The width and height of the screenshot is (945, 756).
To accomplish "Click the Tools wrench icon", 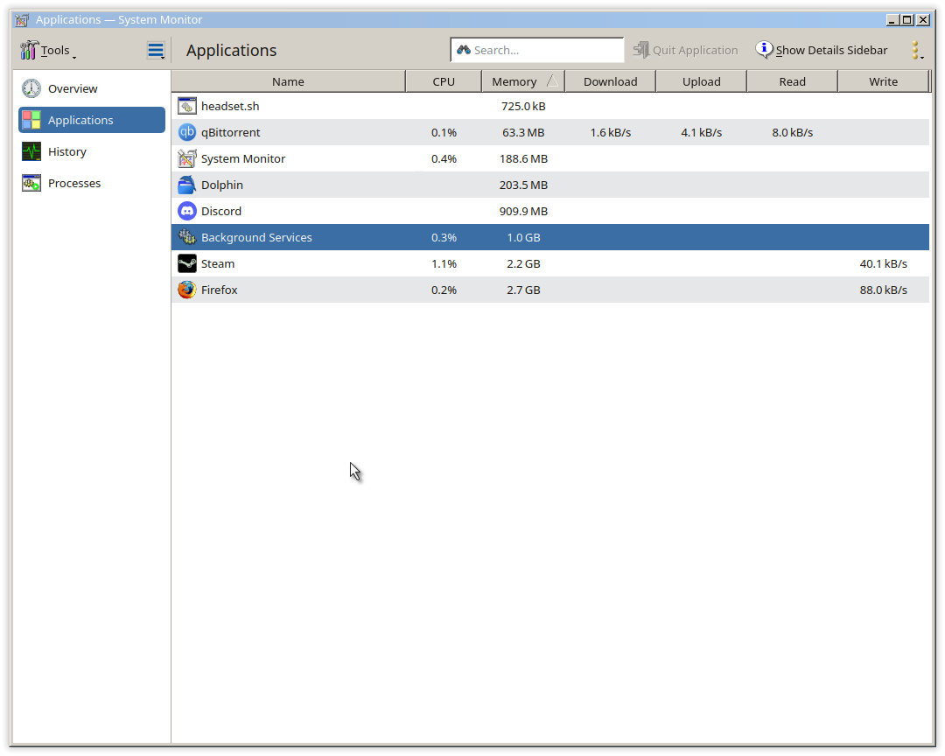I will coord(28,50).
